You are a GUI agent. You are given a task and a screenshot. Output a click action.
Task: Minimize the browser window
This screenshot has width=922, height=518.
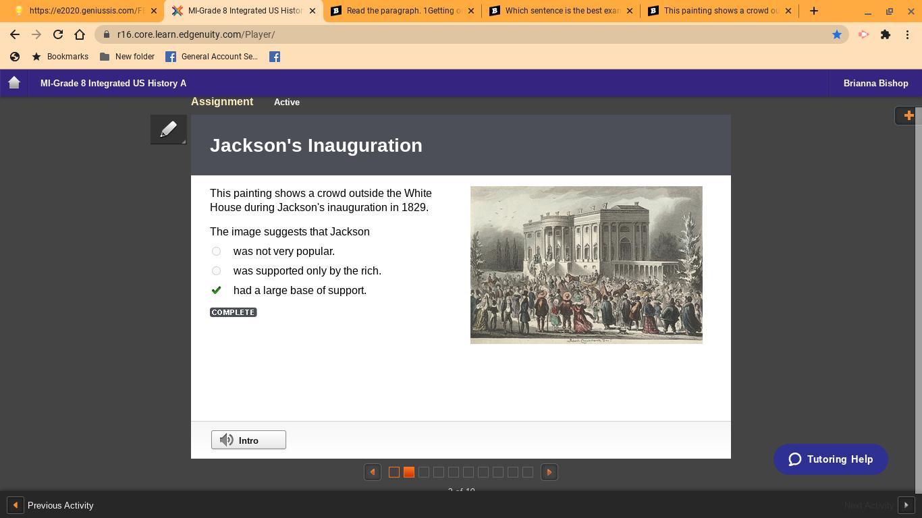[868, 11]
